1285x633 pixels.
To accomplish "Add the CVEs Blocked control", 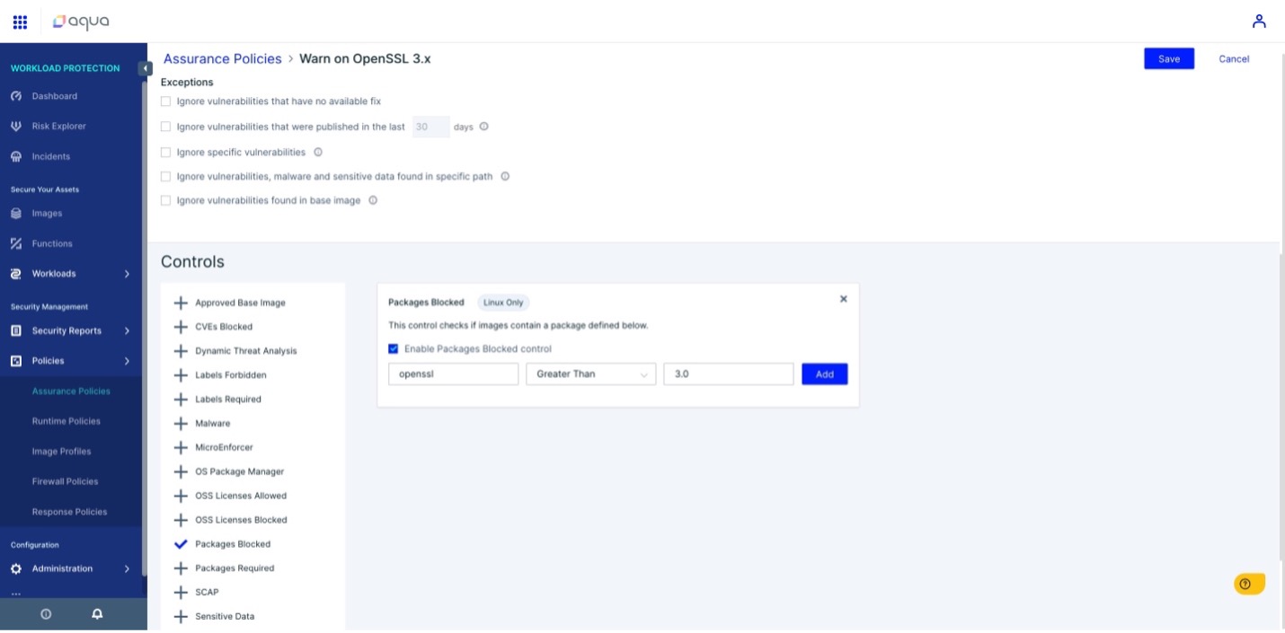I will pos(181,327).
